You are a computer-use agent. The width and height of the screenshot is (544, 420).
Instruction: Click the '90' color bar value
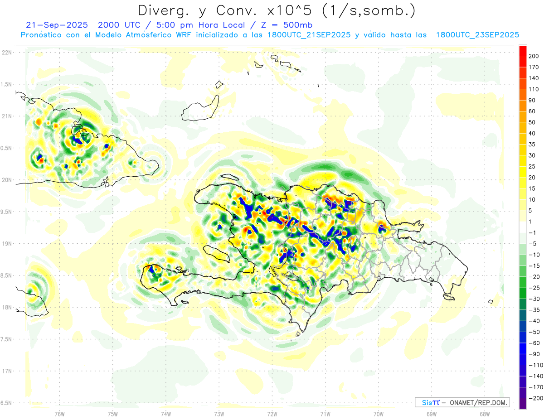coord(533,101)
